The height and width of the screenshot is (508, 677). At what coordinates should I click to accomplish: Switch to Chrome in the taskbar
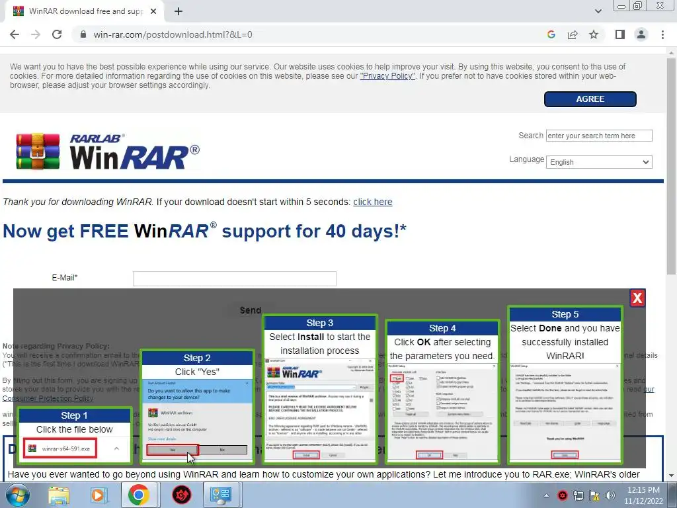point(138,495)
